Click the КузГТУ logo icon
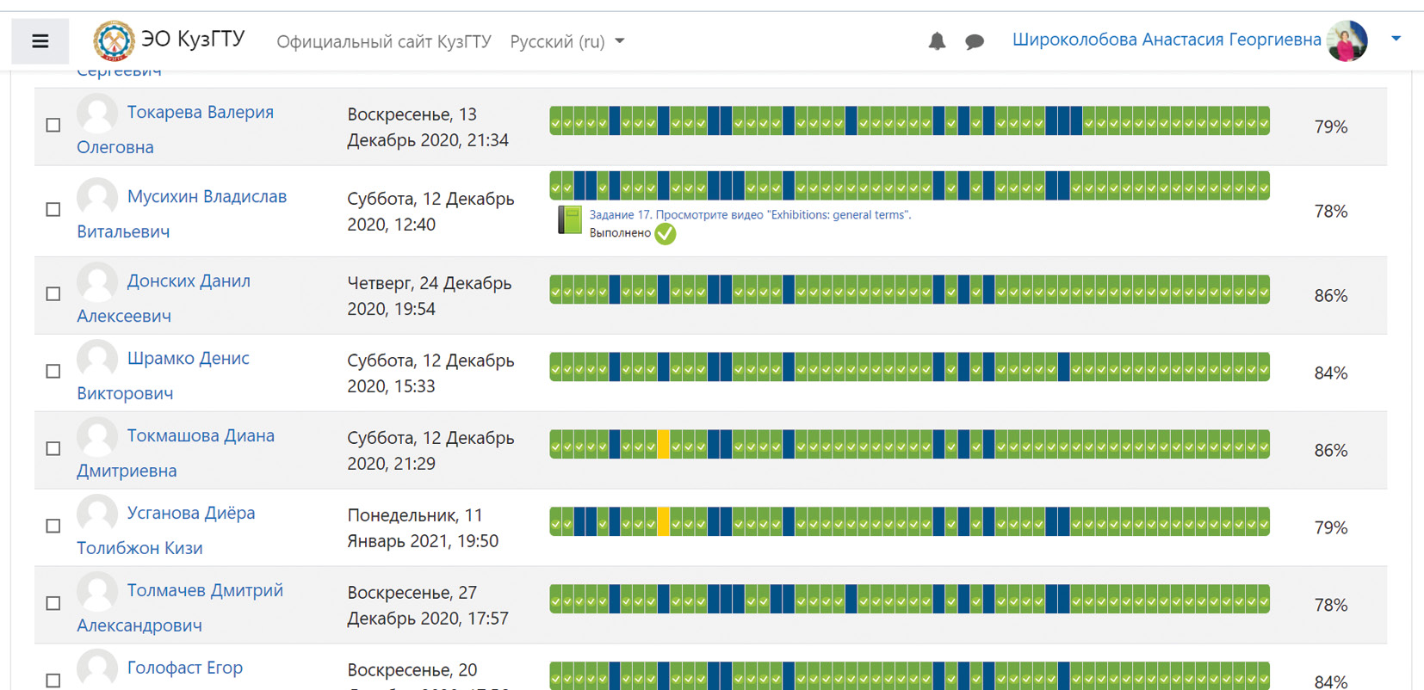This screenshot has height=690, width=1424. tap(114, 40)
